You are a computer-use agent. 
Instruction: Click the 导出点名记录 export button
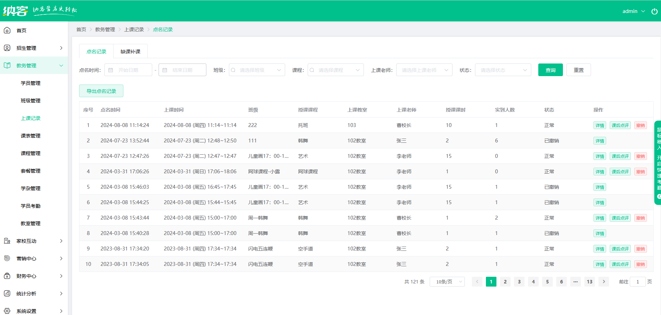(x=101, y=91)
